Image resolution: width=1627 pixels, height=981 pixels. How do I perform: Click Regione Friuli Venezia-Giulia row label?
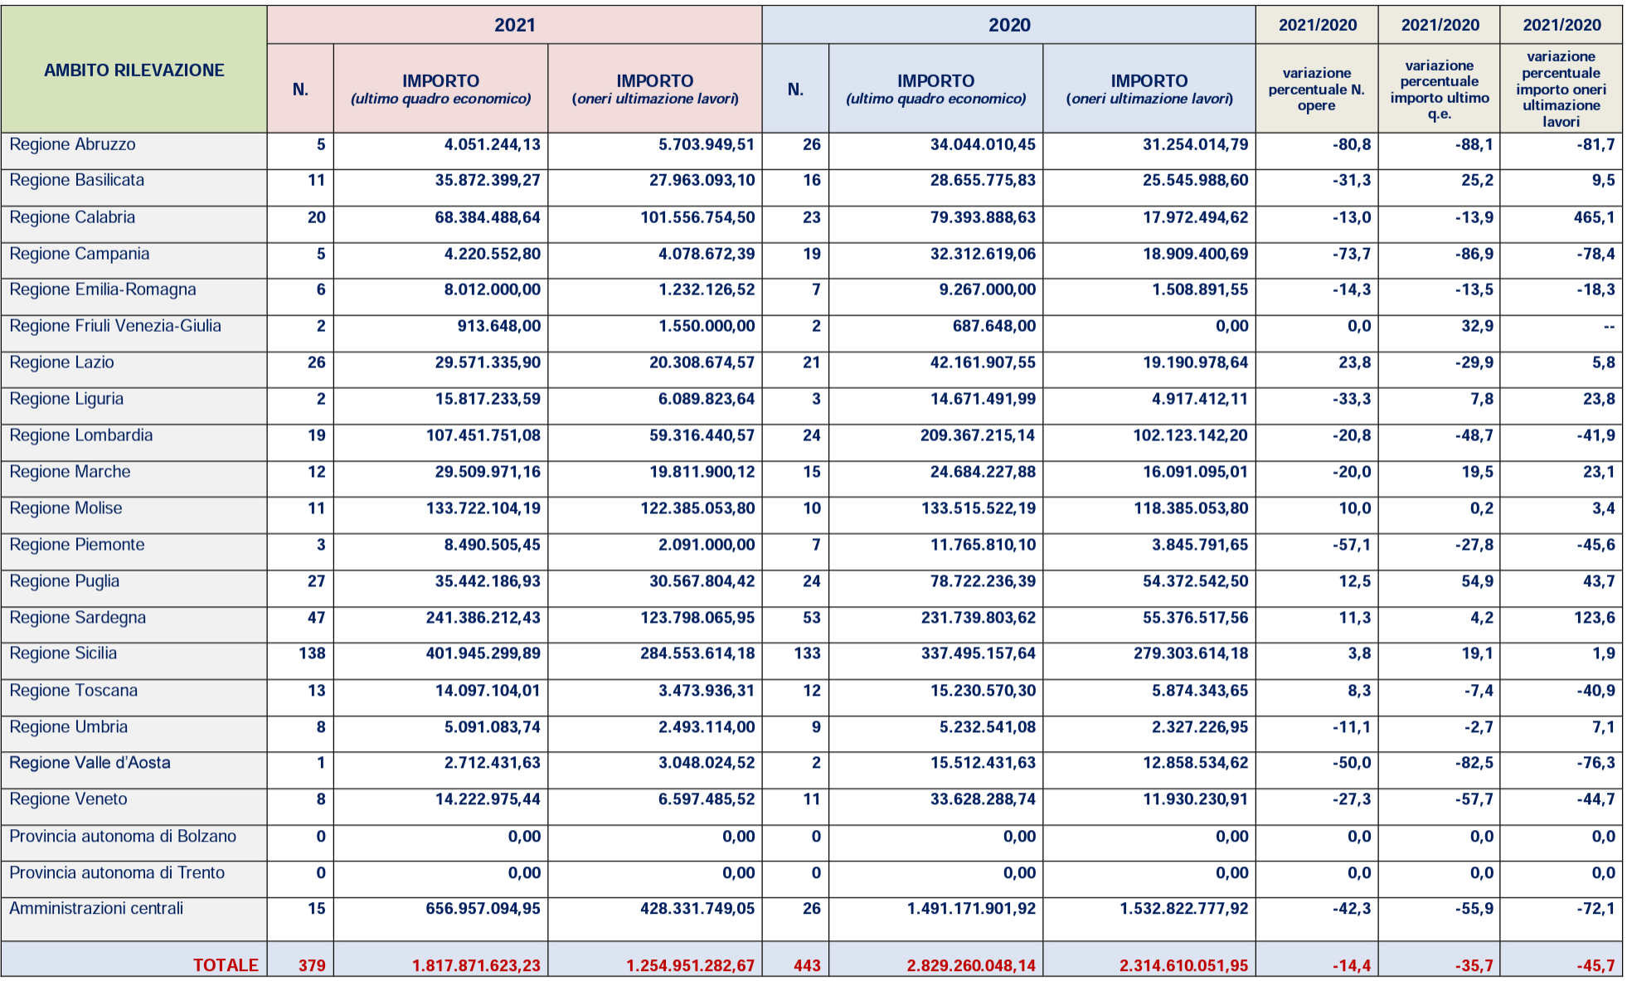pos(115,326)
